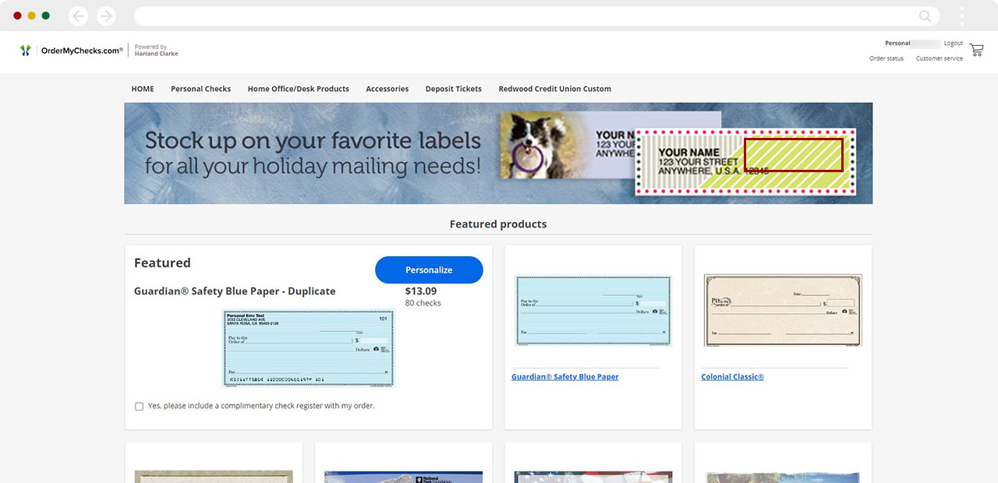This screenshot has height=483, width=998.
Task: Click the Featured products heading
Action: pyautogui.click(x=498, y=224)
